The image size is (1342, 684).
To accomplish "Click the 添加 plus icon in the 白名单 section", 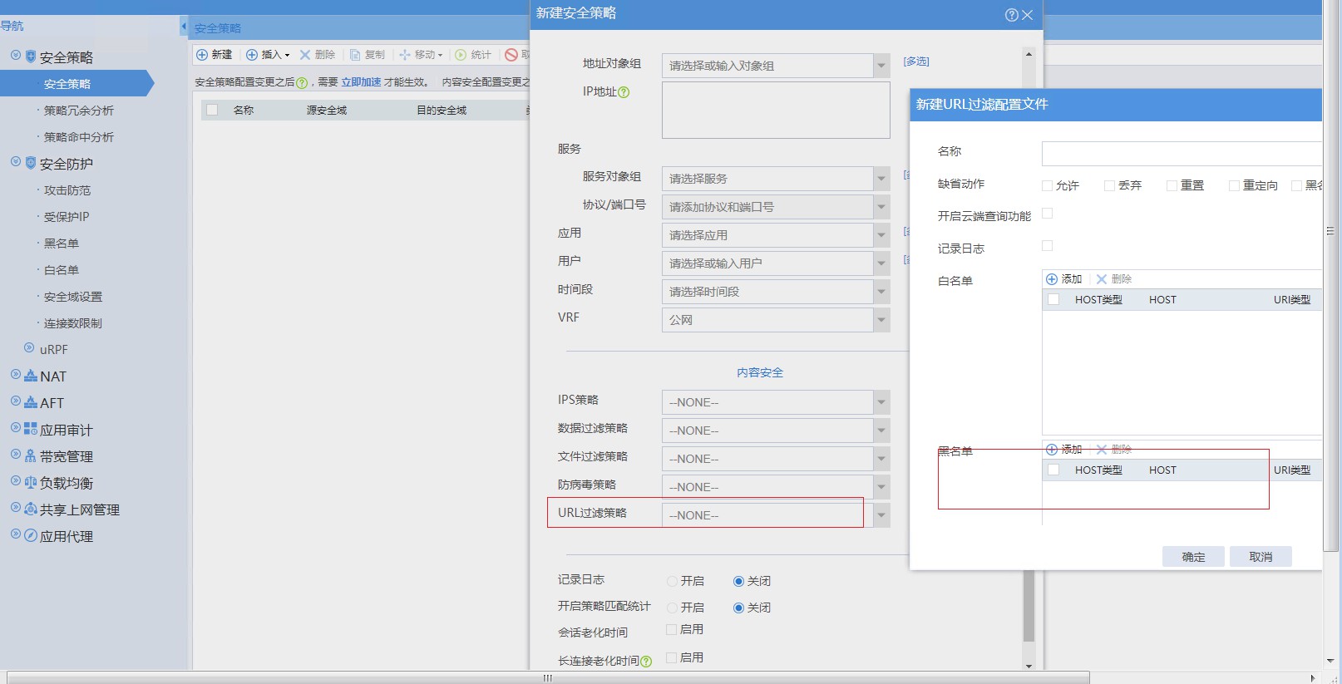I will 1052,279.
